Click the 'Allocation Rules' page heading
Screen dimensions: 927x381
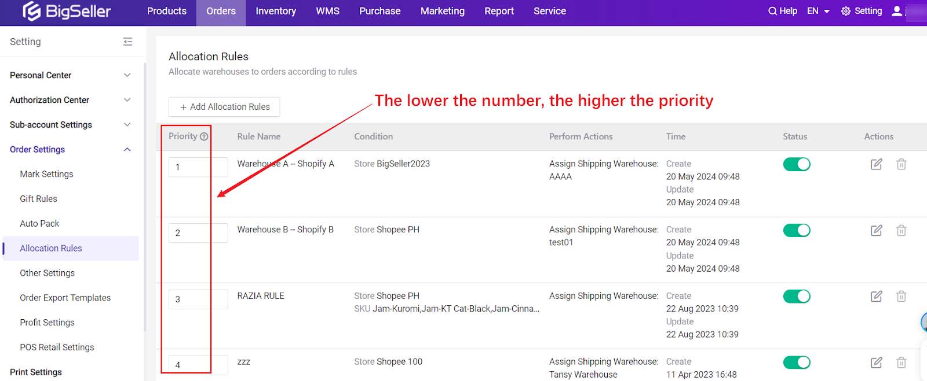pos(209,57)
